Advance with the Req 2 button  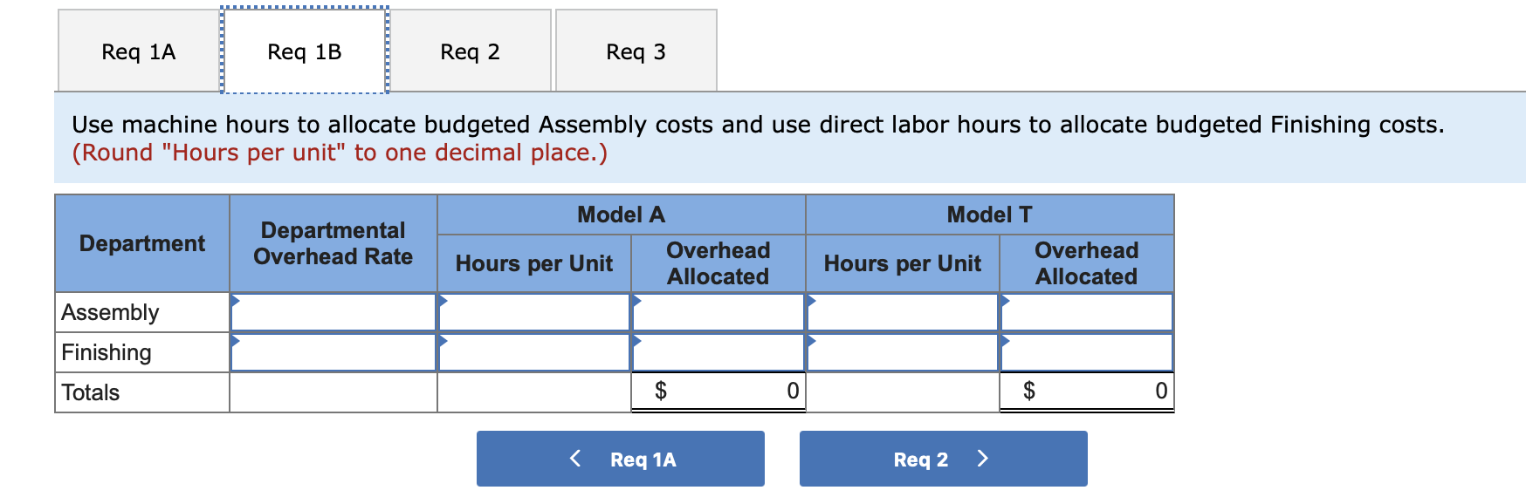pos(944,459)
